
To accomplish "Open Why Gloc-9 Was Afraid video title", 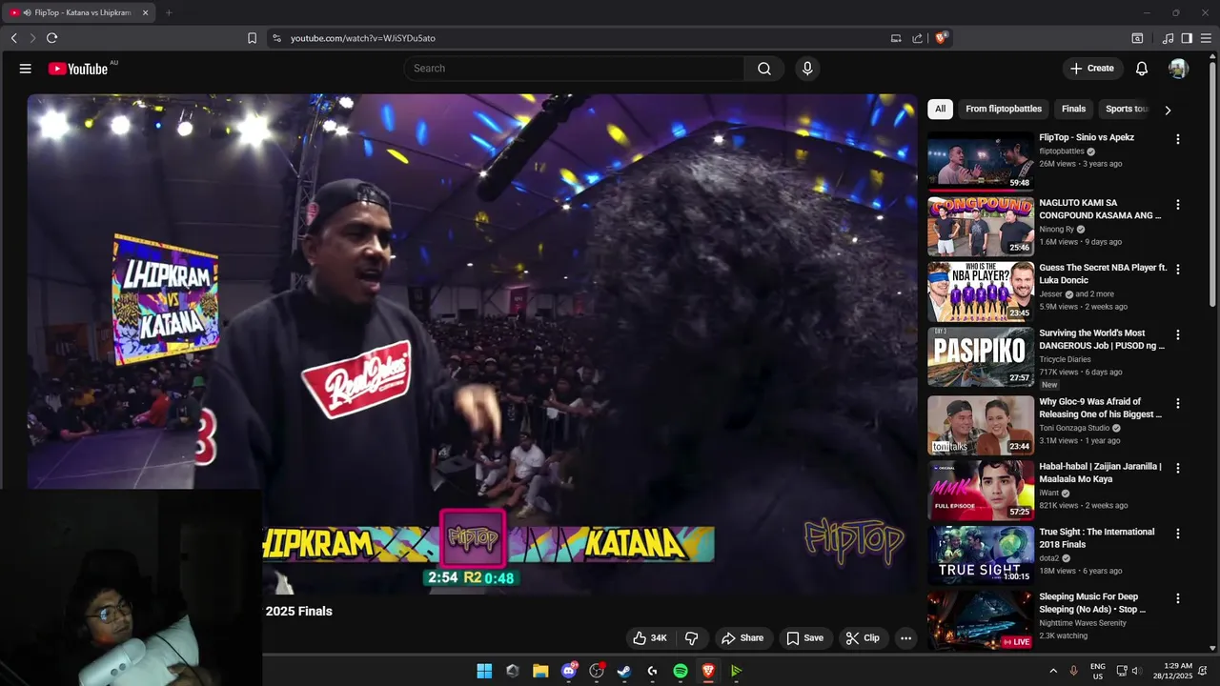I will pos(1101,408).
